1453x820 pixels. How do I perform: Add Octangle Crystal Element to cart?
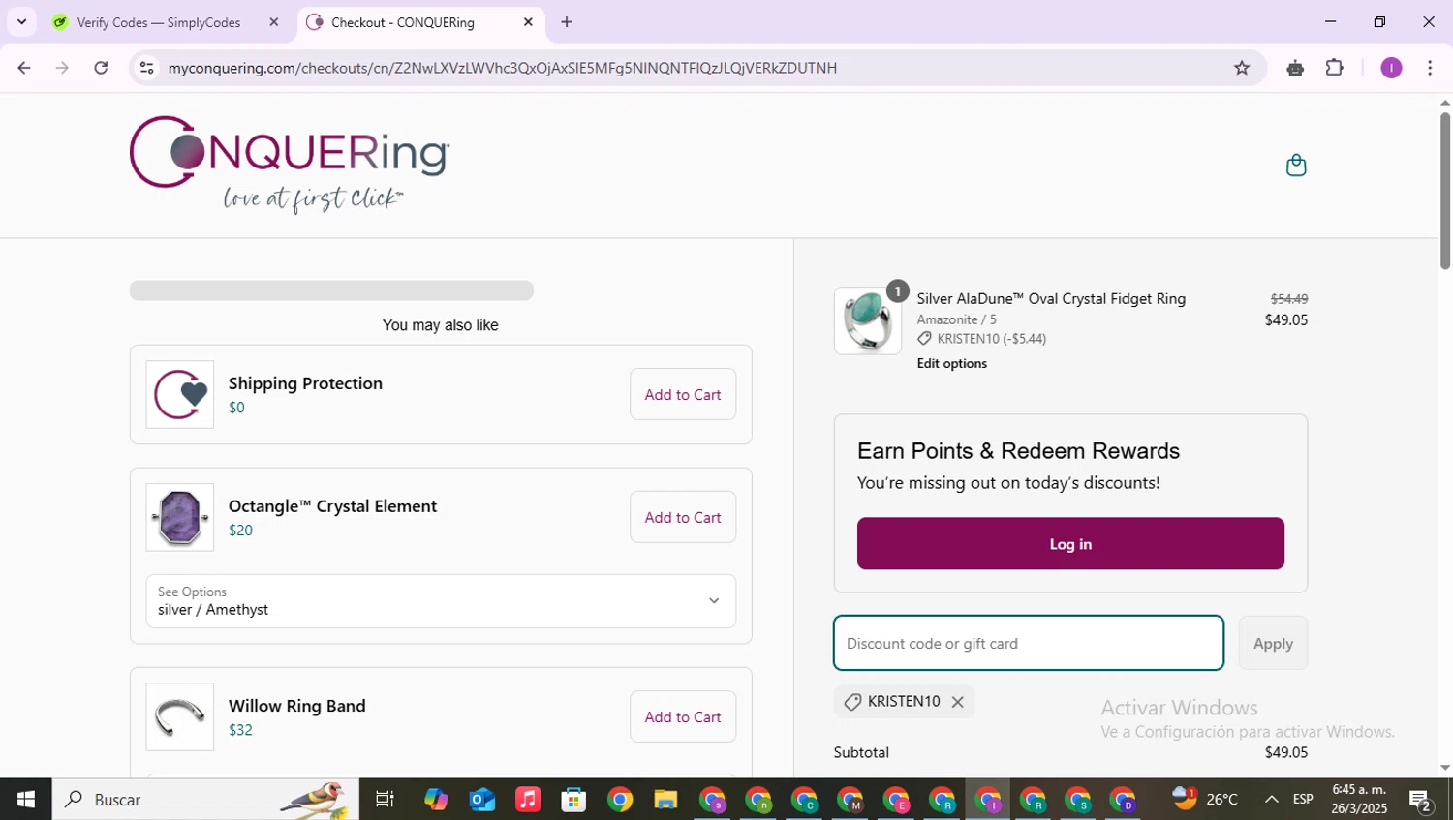coord(683,517)
